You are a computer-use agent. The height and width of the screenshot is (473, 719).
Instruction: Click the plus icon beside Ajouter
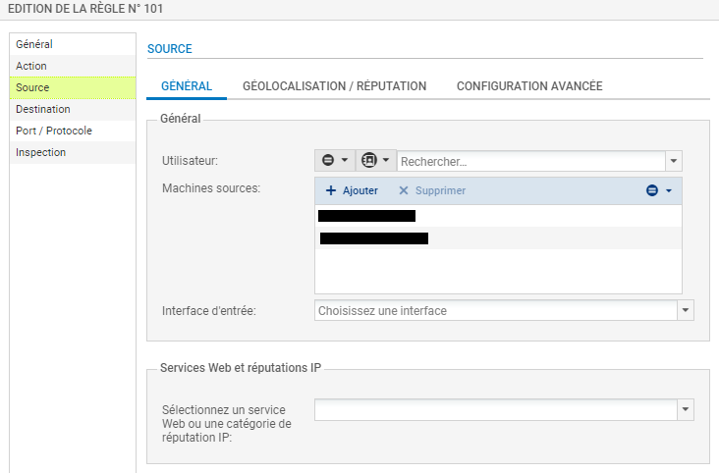(x=331, y=190)
